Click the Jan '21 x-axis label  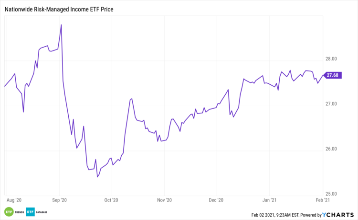pos(270,200)
